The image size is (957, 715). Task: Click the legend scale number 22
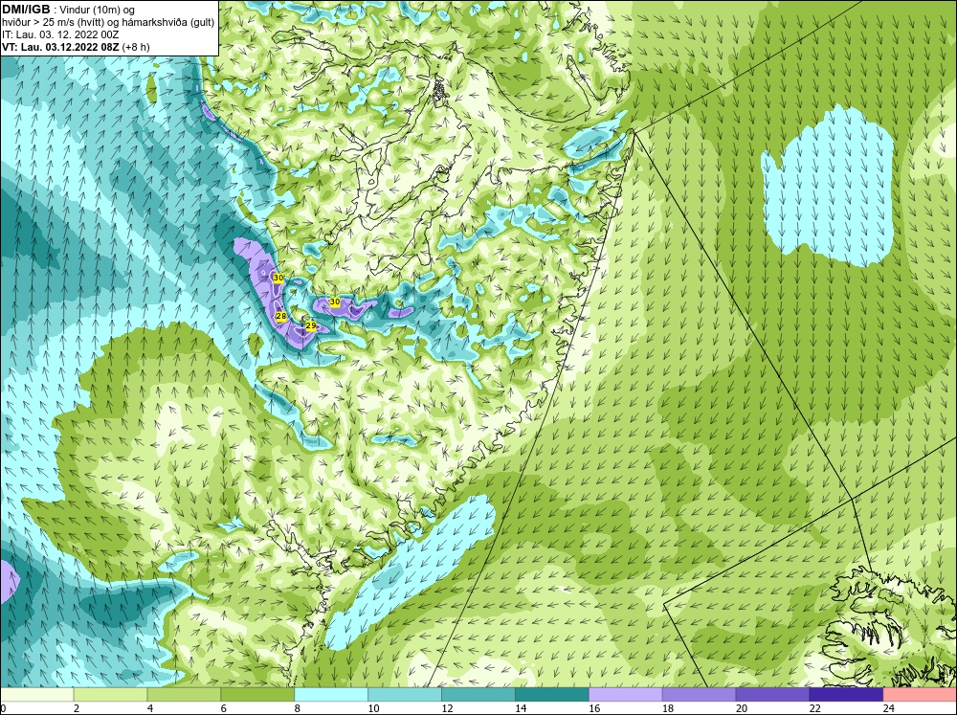tap(814, 708)
